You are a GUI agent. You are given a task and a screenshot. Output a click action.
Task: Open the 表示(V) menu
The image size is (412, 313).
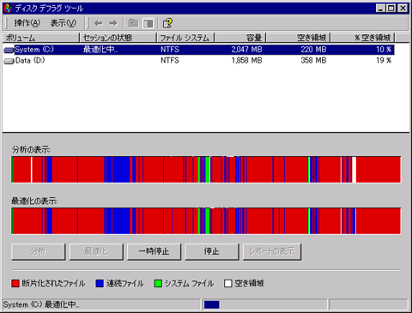pos(64,23)
